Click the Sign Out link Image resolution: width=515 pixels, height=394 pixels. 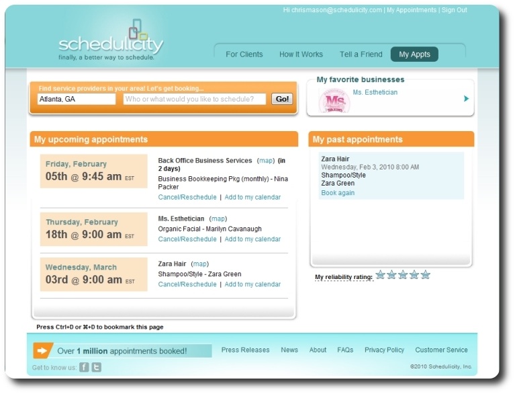click(x=455, y=10)
